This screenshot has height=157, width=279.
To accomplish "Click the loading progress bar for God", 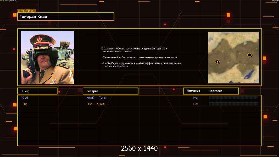I will coord(233,98).
